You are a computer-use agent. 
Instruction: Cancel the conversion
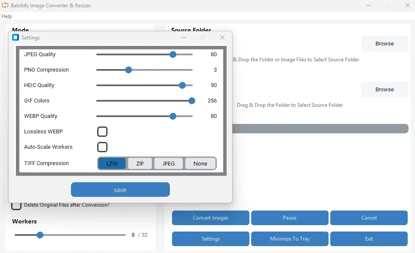369,218
